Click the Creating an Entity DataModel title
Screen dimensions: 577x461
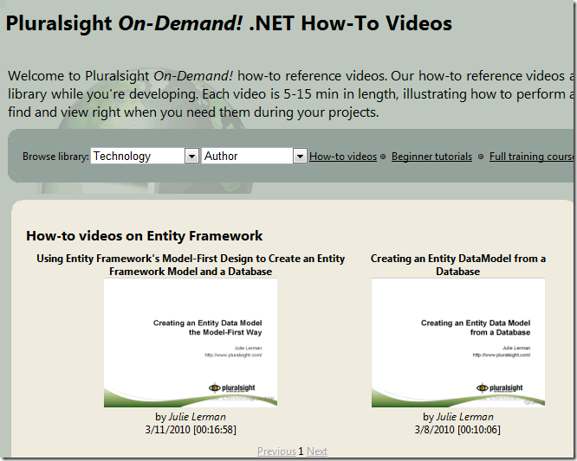click(458, 265)
